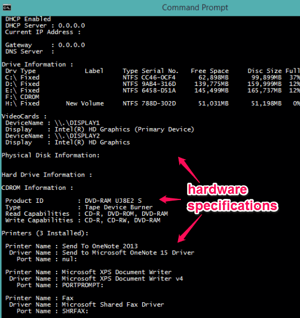Click disc size value 165,737MB
This screenshot has width=300, height=318.
pyautogui.click(x=264, y=90)
